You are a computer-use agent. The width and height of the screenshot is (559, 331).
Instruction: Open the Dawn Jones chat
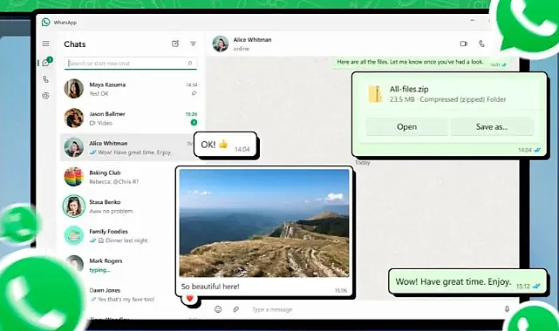[x=131, y=294]
